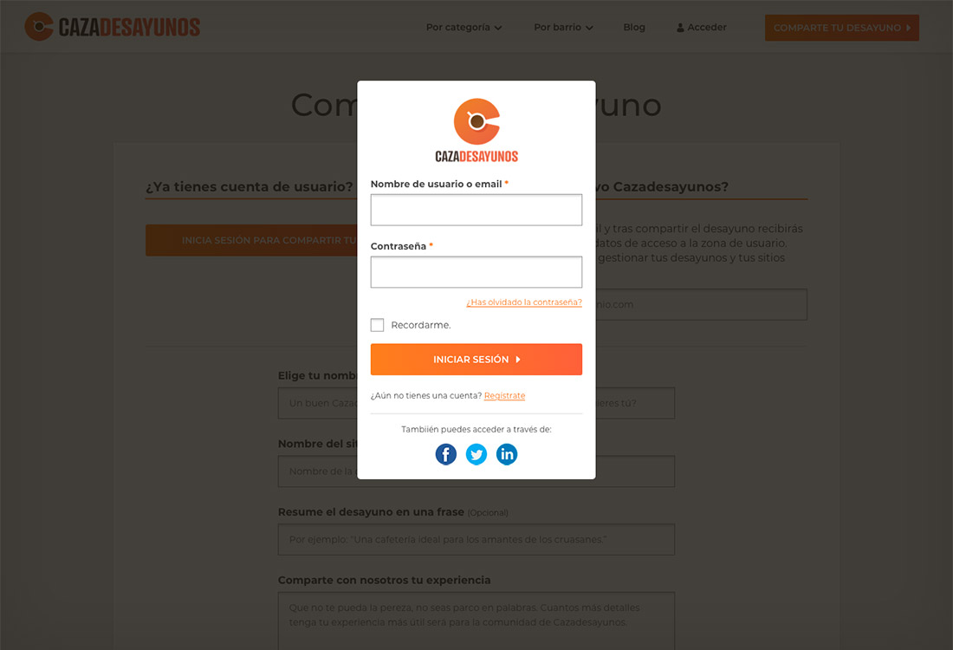Viewport: 953px width, 650px height.
Task: Expand the Por barrio dropdown
Action: pyautogui.click(x=563, y=28)
